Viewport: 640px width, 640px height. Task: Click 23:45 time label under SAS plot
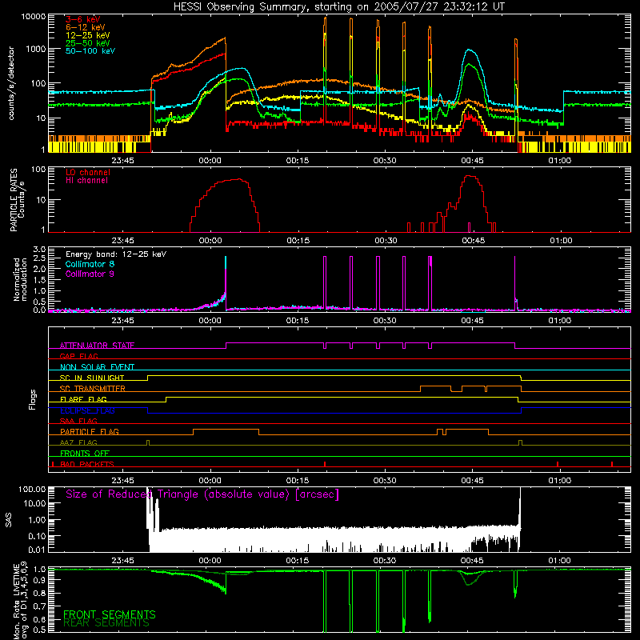(x=122, y=561)
